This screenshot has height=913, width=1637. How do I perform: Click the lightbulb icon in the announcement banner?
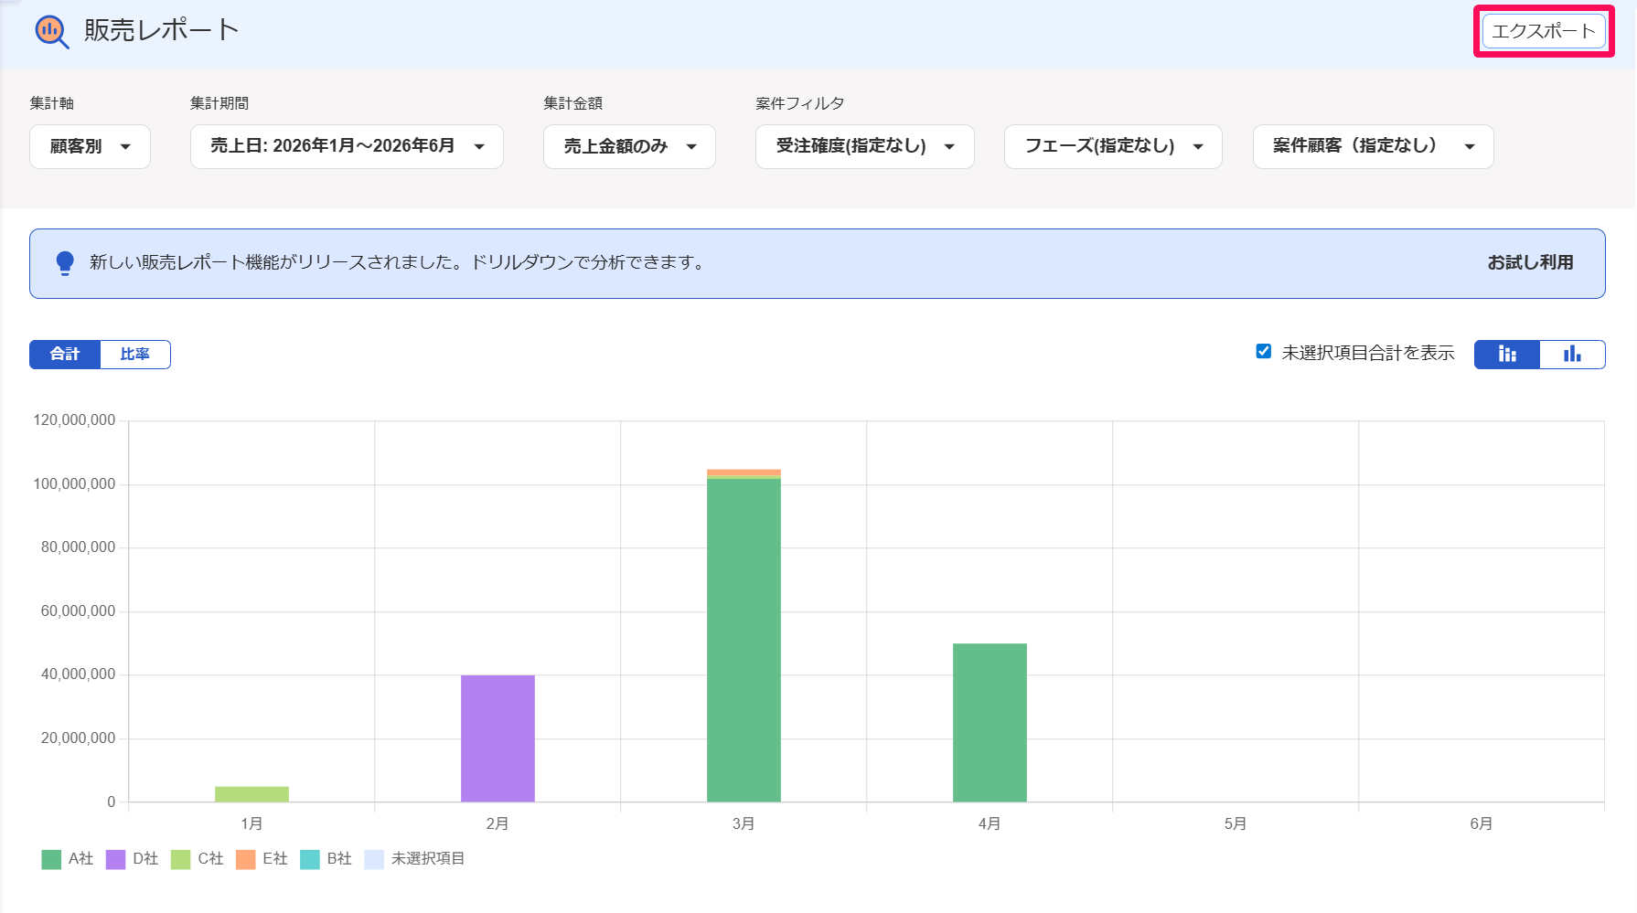(x=65, y=263)
